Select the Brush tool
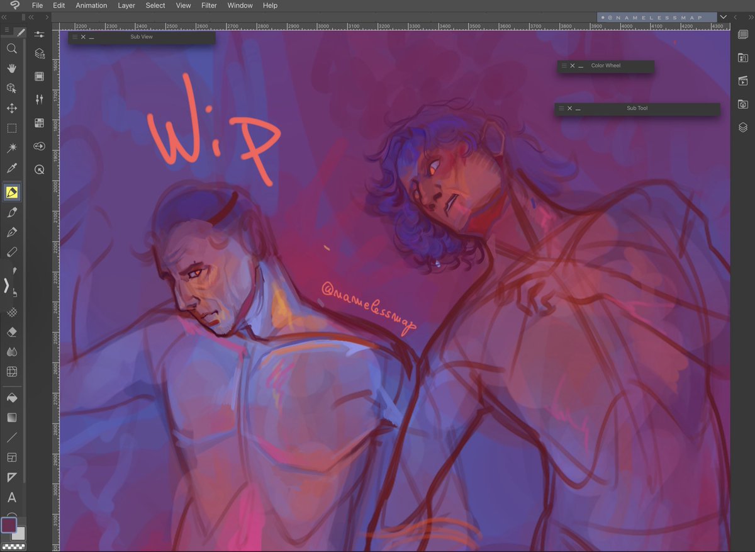 [x=11, y=213]
